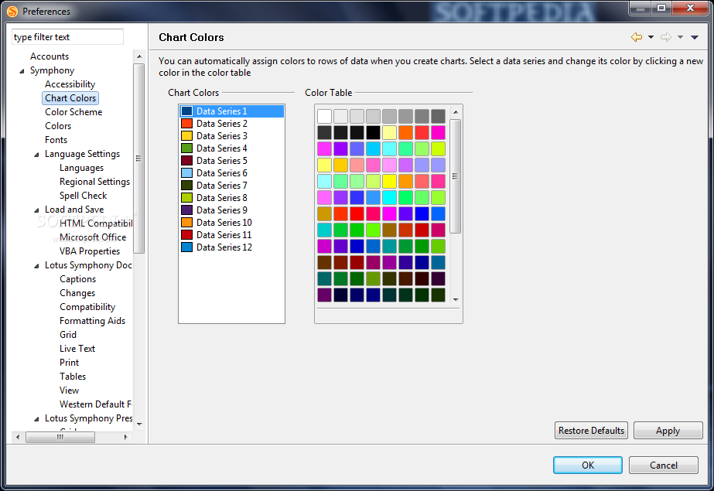The width and height of the screenshot is (714, 491).
Task: Click the back navigation arrow icon
Action: point(637,37)
